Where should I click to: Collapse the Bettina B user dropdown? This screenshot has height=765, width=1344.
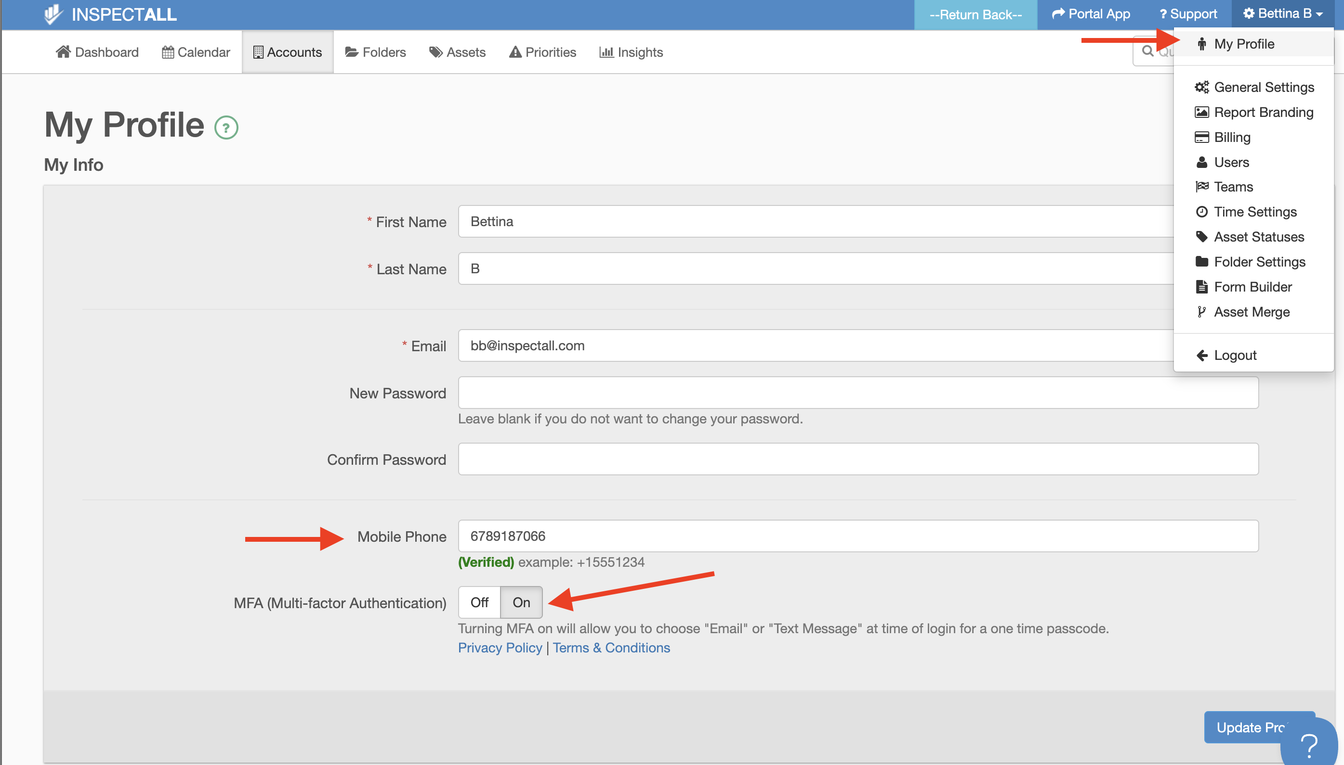click(1282, 14)
